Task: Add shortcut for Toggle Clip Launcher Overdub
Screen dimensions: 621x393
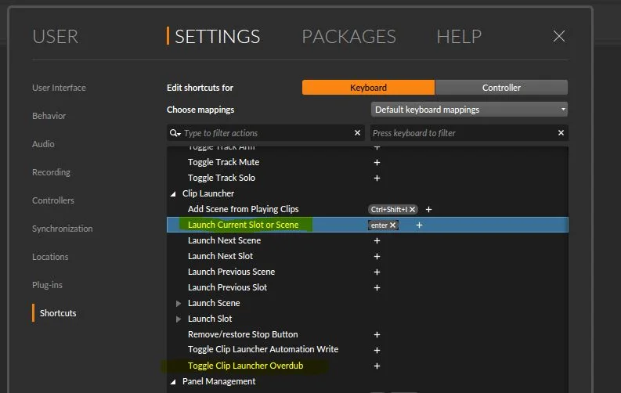Action: pyautogui.click(x=377, y=366)
